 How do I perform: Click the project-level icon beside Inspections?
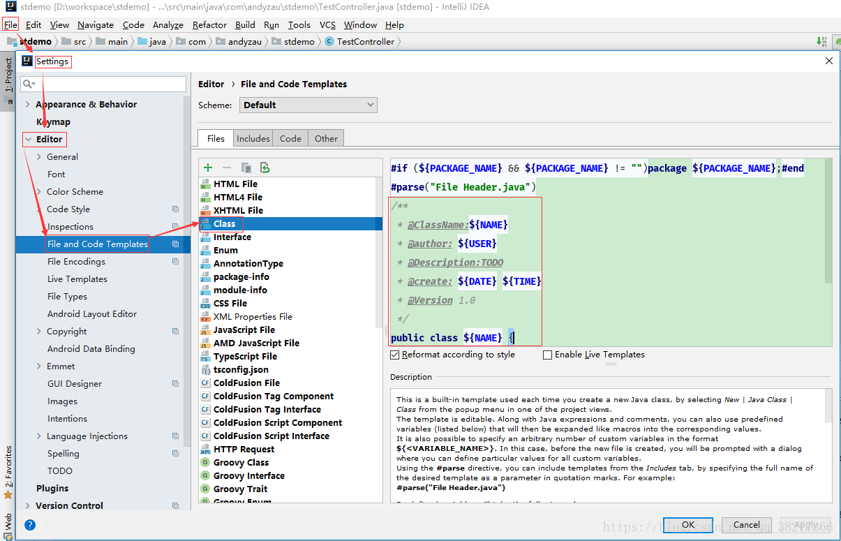pos(175,227)
